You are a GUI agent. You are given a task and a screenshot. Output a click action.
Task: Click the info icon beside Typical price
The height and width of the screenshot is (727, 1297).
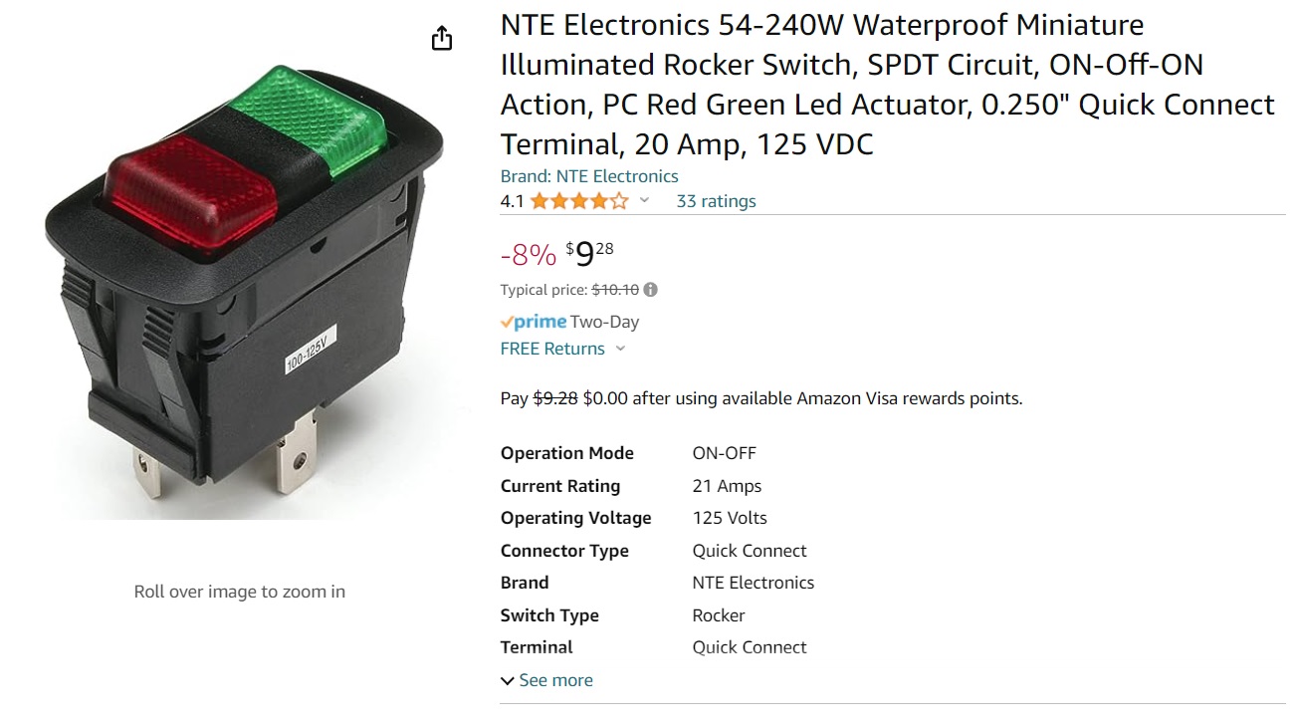650,290
